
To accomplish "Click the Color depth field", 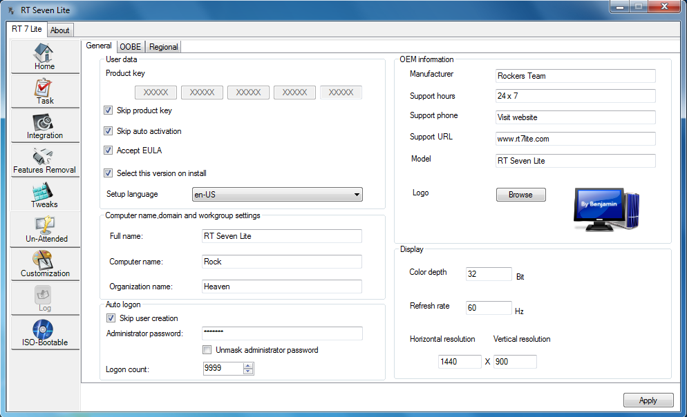I will [x=489, y=274].
